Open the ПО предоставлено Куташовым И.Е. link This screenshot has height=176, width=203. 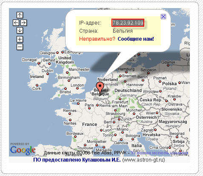77,160
